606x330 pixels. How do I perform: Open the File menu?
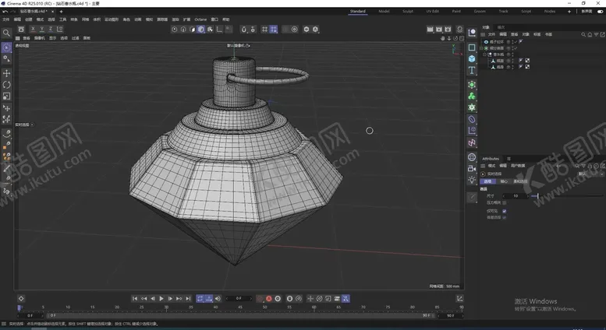5,19
